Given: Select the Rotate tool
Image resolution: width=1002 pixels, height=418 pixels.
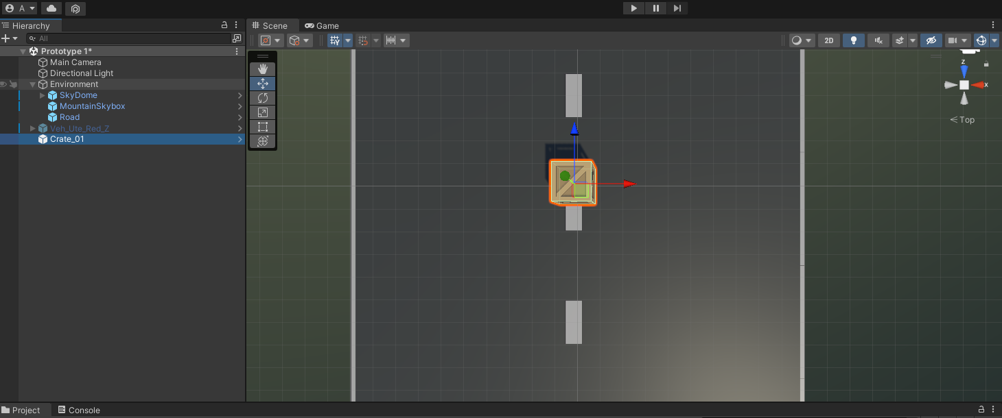Looking at the screenshot, I should [262, 98].
